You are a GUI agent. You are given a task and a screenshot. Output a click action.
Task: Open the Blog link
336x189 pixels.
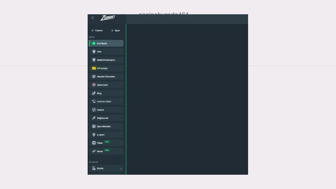[106, 93]
